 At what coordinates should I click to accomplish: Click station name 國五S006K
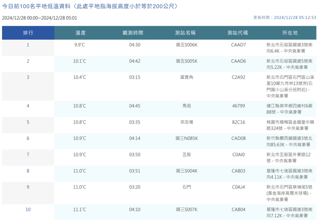187,45
